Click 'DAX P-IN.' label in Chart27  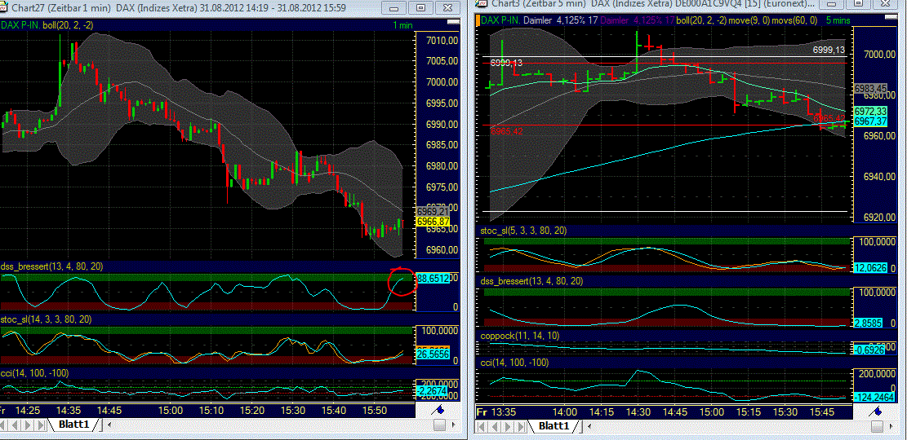coord(20,24)
